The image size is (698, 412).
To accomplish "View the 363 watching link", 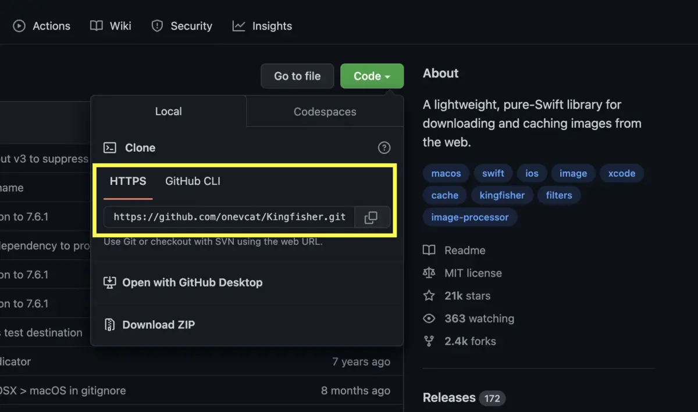I will pos(469,318).
